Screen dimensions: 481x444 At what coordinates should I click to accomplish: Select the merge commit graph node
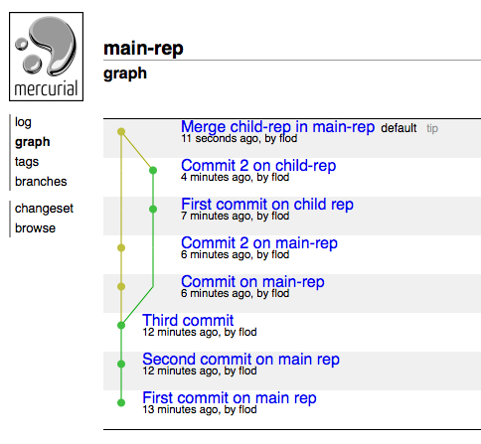(121, 132)
